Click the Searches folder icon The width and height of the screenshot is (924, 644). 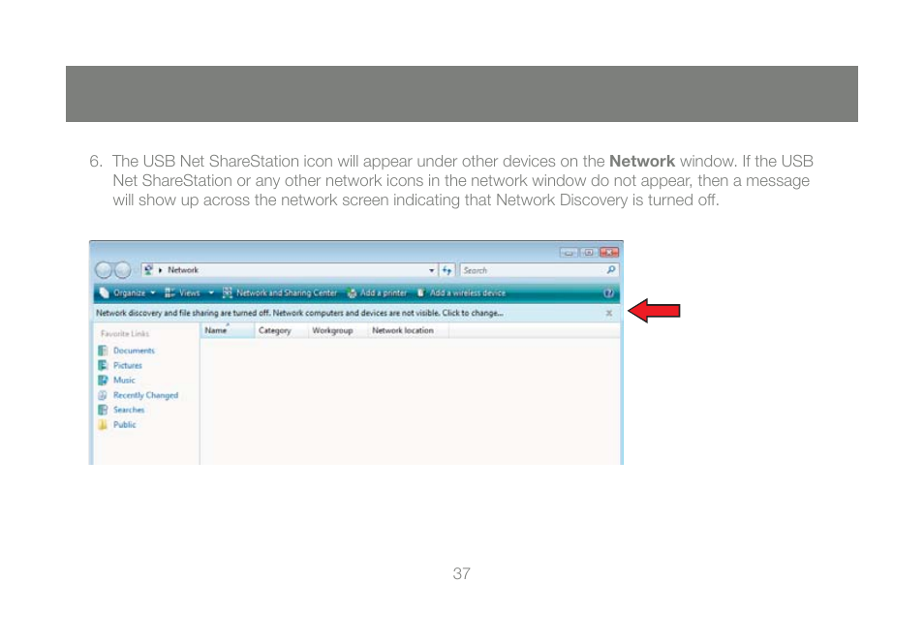tap(103, 410)
